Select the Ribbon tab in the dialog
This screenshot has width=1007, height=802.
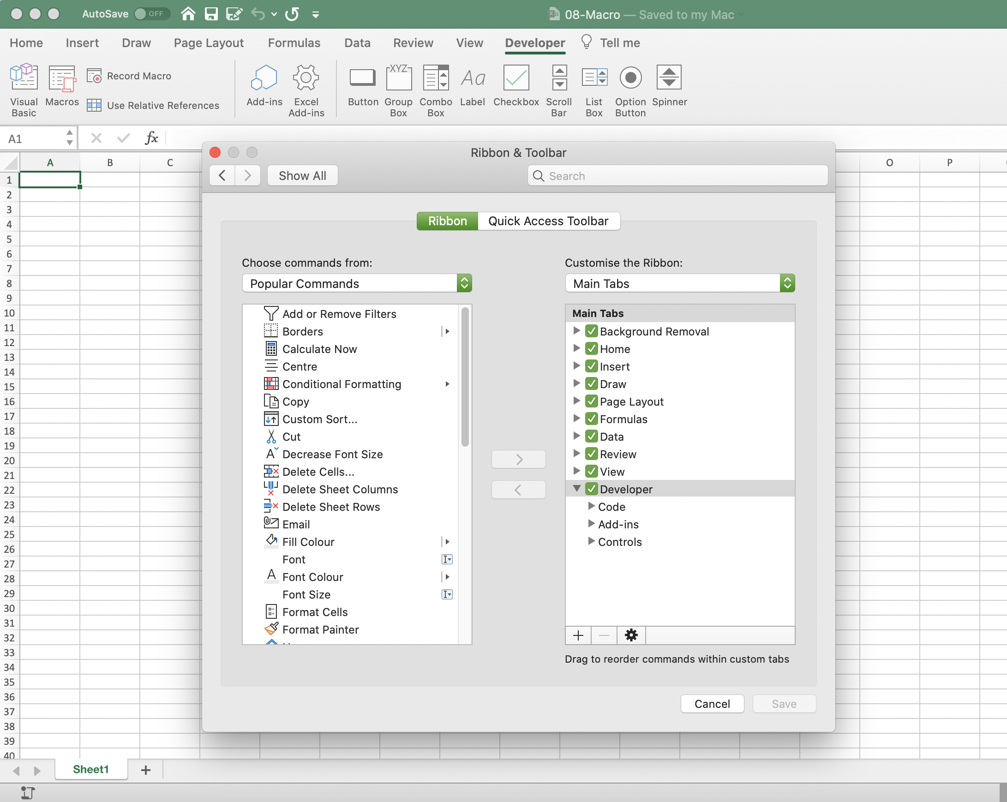click(x=447, y=221)
